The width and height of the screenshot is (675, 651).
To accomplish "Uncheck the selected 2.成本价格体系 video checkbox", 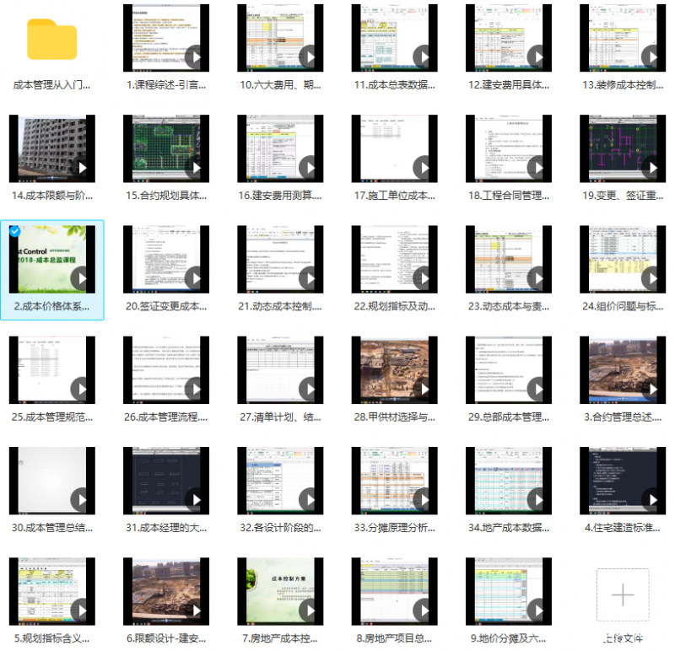I will 15,231.
